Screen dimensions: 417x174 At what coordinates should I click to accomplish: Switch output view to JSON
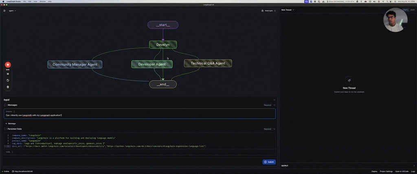(412, 10)
